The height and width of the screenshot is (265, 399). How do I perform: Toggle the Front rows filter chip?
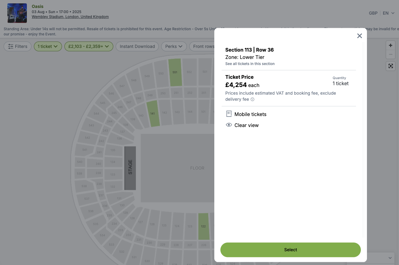pos(203,46)
